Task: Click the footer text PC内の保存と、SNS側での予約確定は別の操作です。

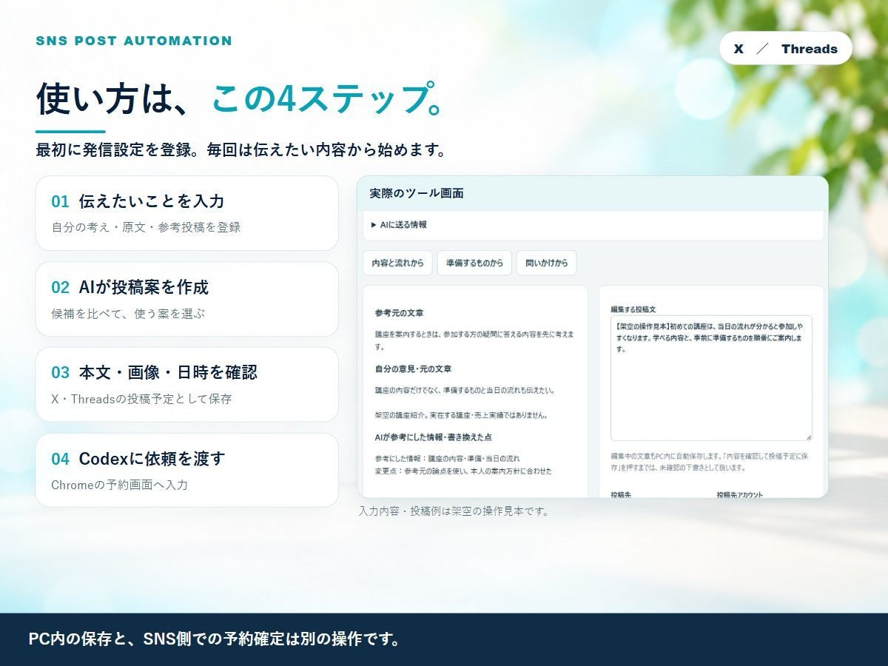Action: point(215,639)
